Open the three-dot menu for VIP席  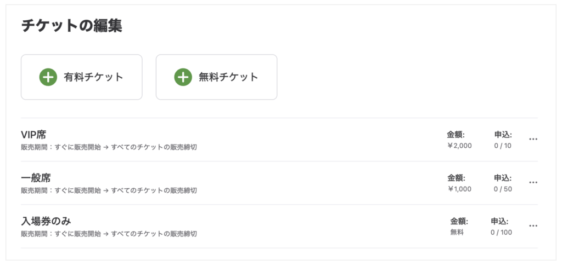(533, 139)
